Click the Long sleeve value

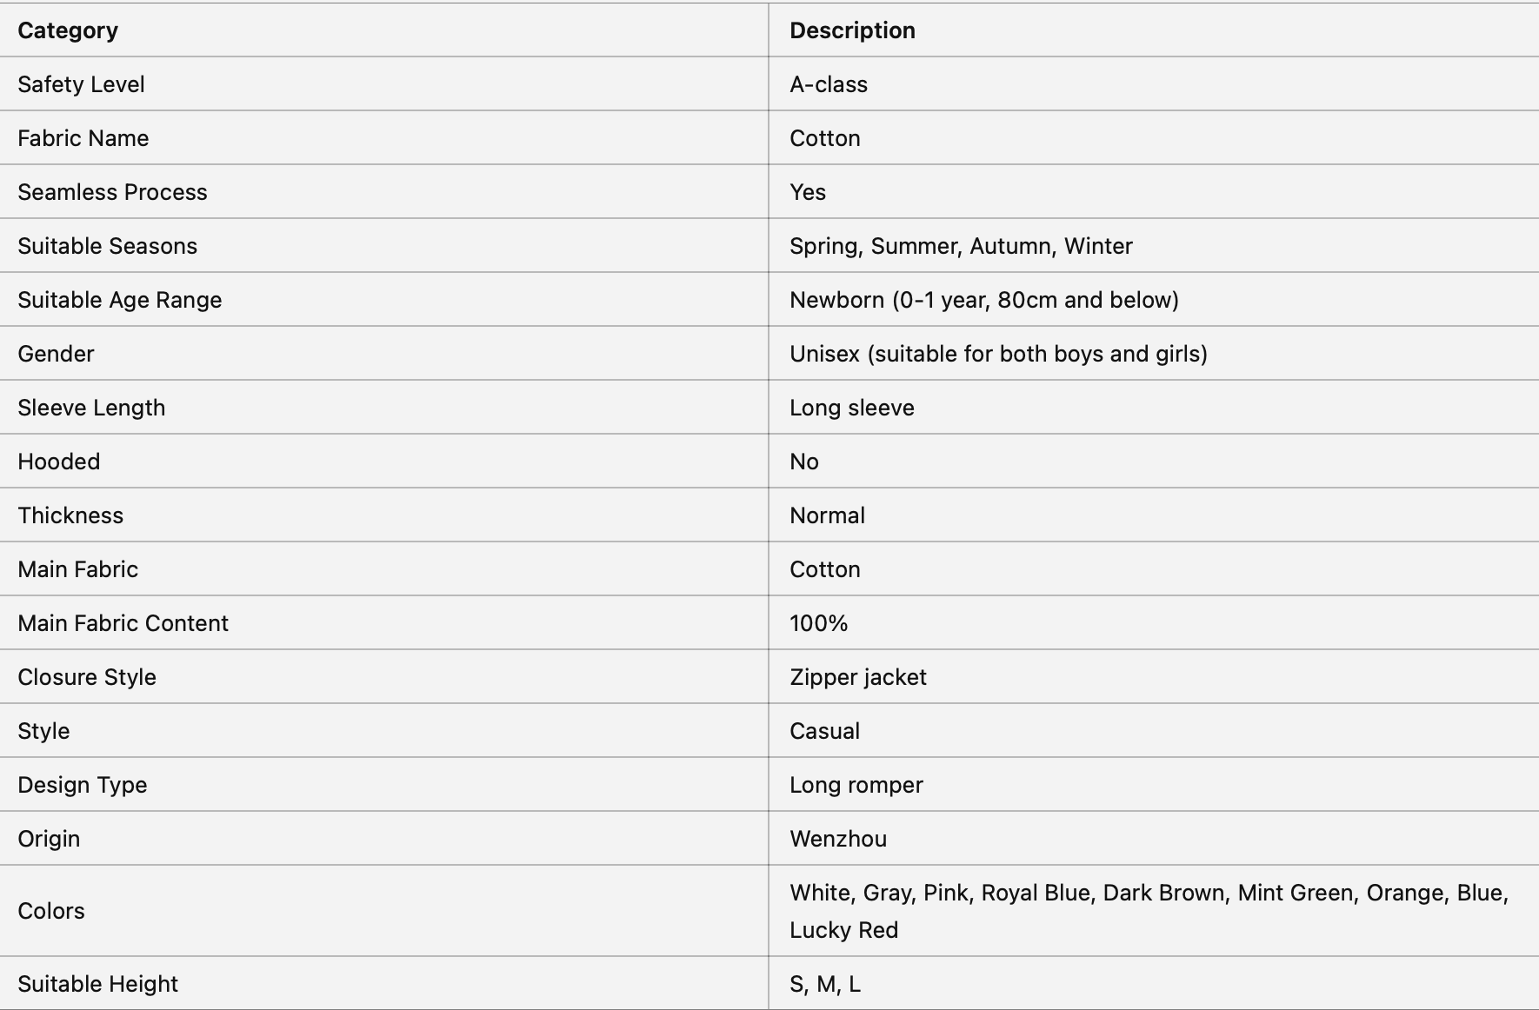[851, 408]
